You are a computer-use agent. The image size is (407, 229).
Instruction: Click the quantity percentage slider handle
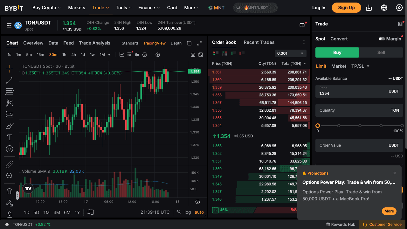click(318, 126)
